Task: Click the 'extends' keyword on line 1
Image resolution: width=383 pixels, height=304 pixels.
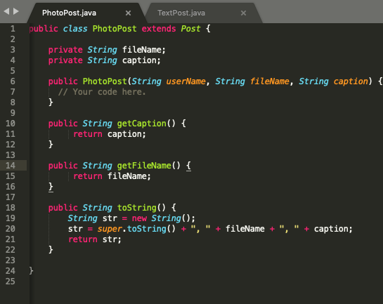Action: [159, 29]
